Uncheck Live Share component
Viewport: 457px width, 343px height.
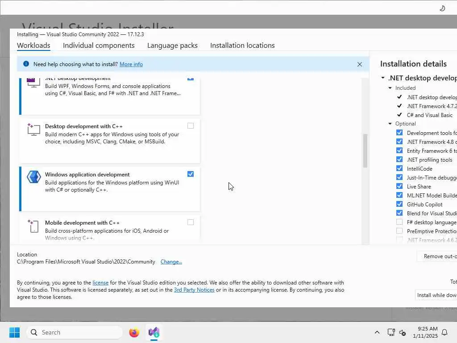[399, 186]
